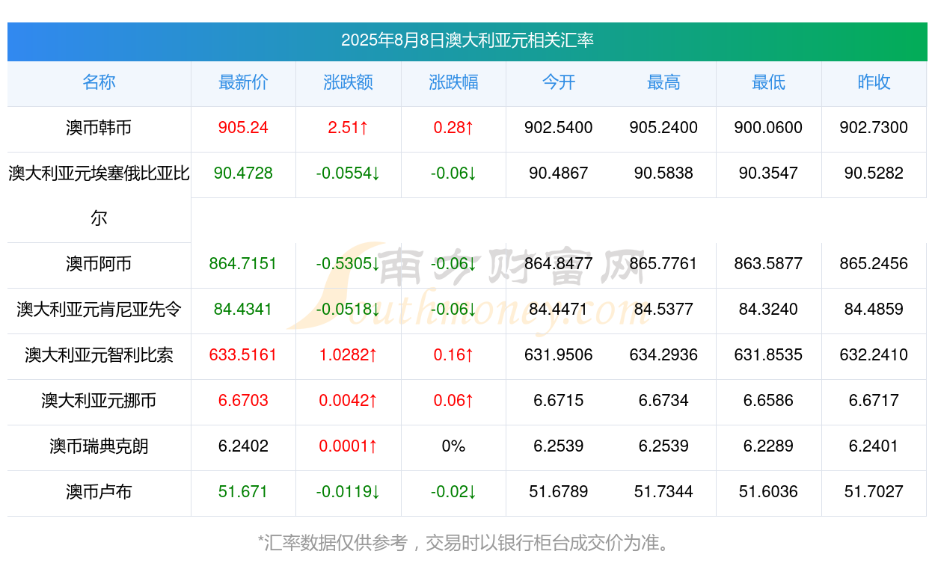Screen dimensions: 935x566
Task: Click the low value 863.5877
Action: tap(768, 264)
